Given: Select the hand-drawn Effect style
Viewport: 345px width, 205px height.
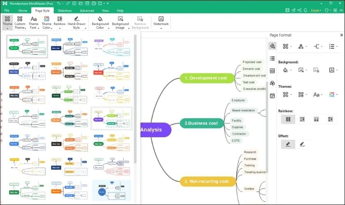Looking at the screenshot, I should click(302, 144).
